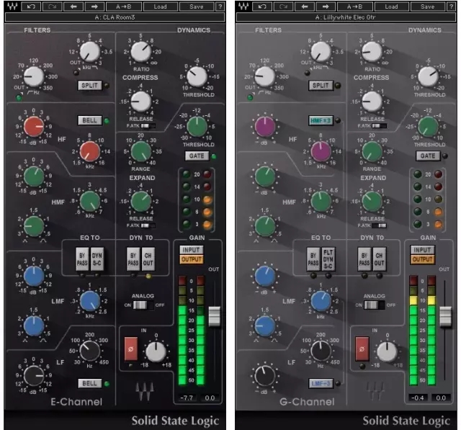This screenshot has height=430, width=461.
Task: Click the G-Channel purple HF gain knob
Action: pyautogui.click(x=265, y=126)
